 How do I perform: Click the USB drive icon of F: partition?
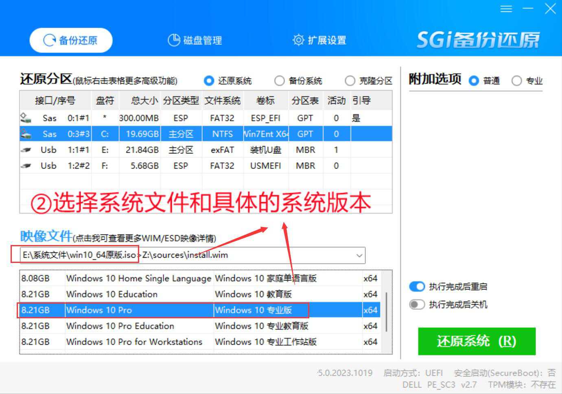(x=26, y=166)
